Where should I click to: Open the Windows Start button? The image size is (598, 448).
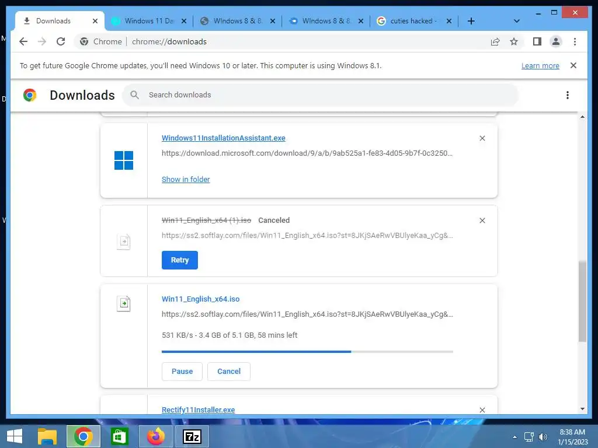(x=14, y=436)
